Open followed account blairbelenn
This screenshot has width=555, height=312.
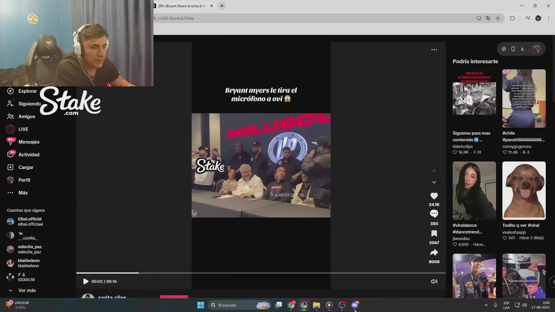click(28, 263)
